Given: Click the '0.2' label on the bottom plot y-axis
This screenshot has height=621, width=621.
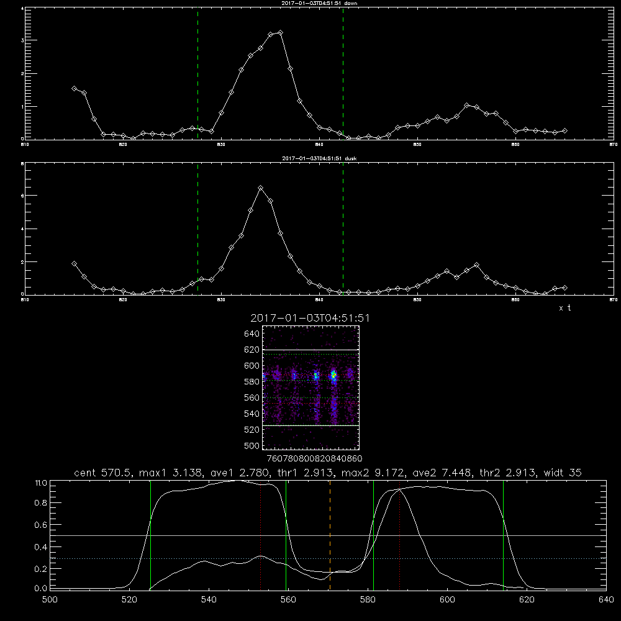Looking at the screenshot, I should (x=40, y=569).
